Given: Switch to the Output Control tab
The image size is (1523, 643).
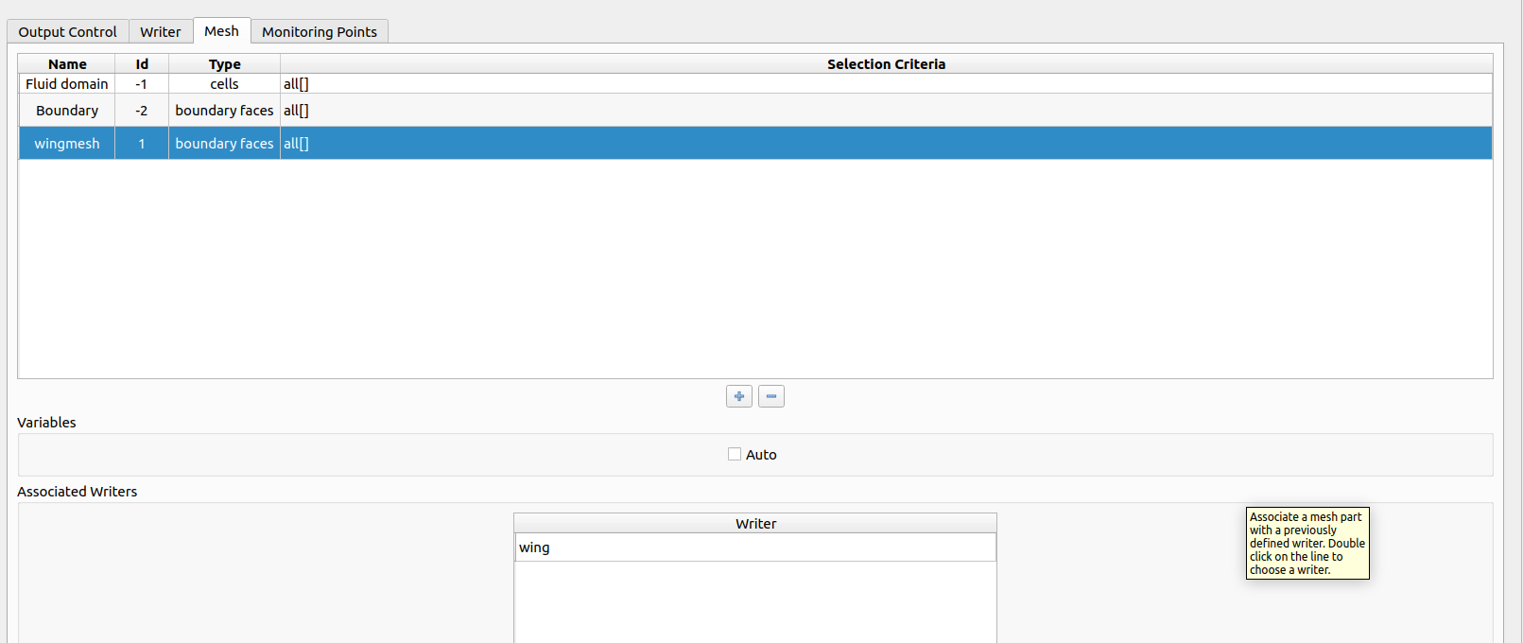Looking at the screenshot, I should pyautogui.click(x=67, y=31).
